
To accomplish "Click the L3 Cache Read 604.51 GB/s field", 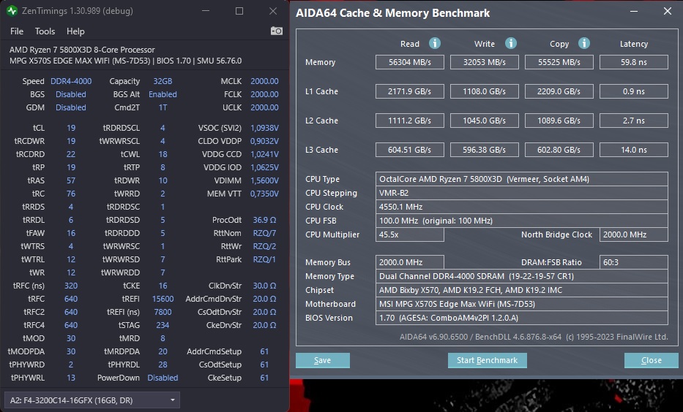I will point(409,150).
